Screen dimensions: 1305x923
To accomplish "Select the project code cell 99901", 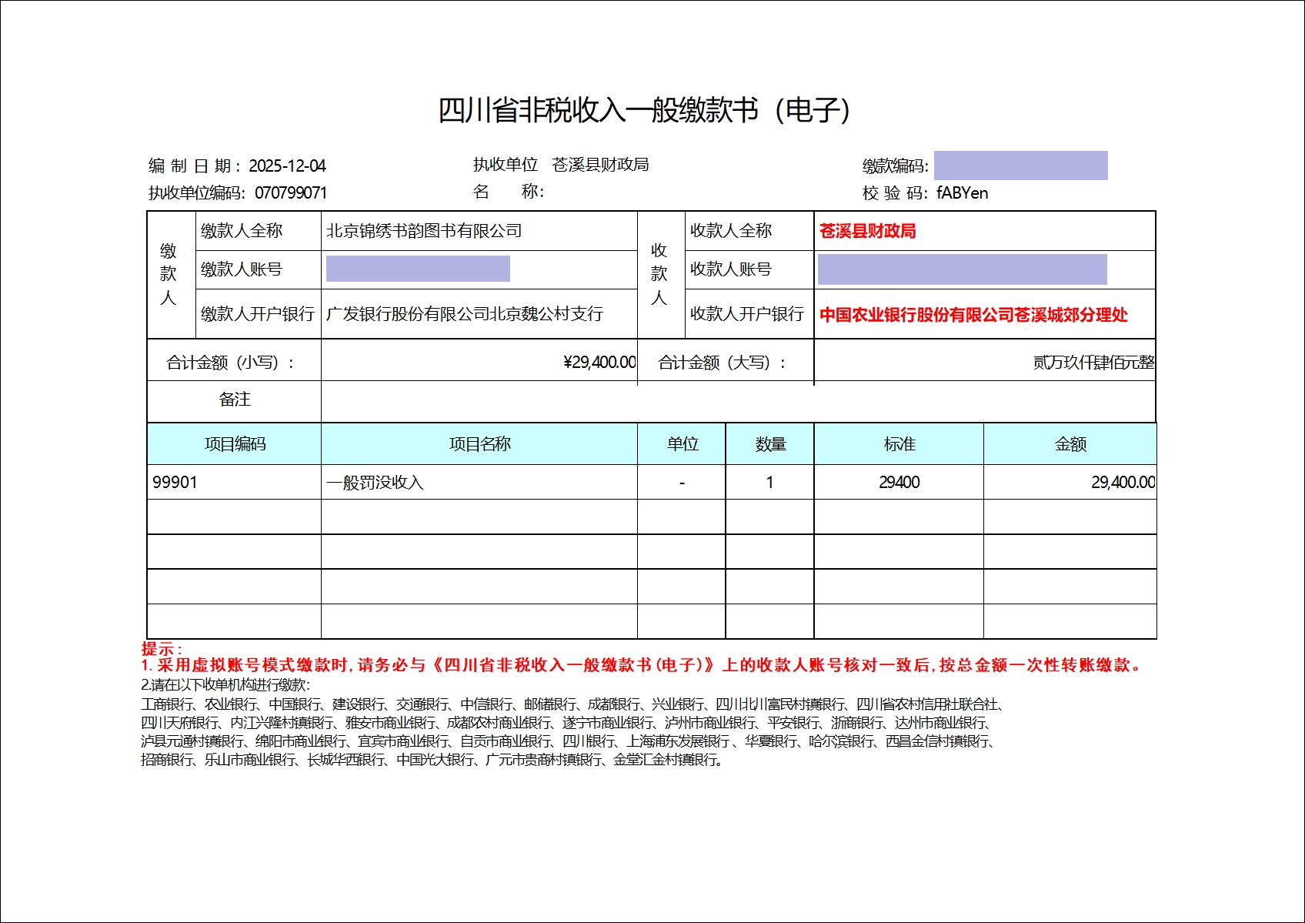I will coord(175,483).
